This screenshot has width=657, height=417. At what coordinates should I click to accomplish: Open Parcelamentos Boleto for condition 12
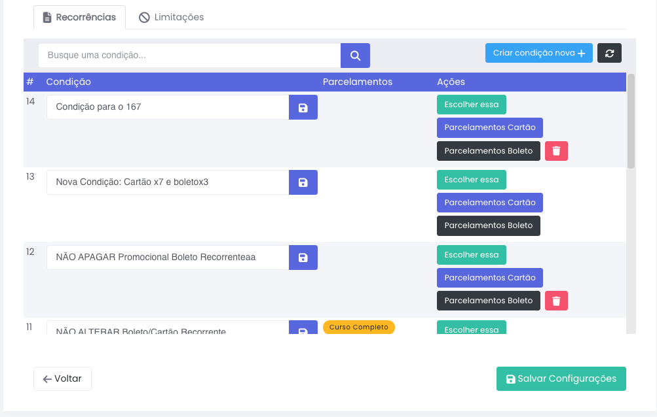tap(488, 301)
